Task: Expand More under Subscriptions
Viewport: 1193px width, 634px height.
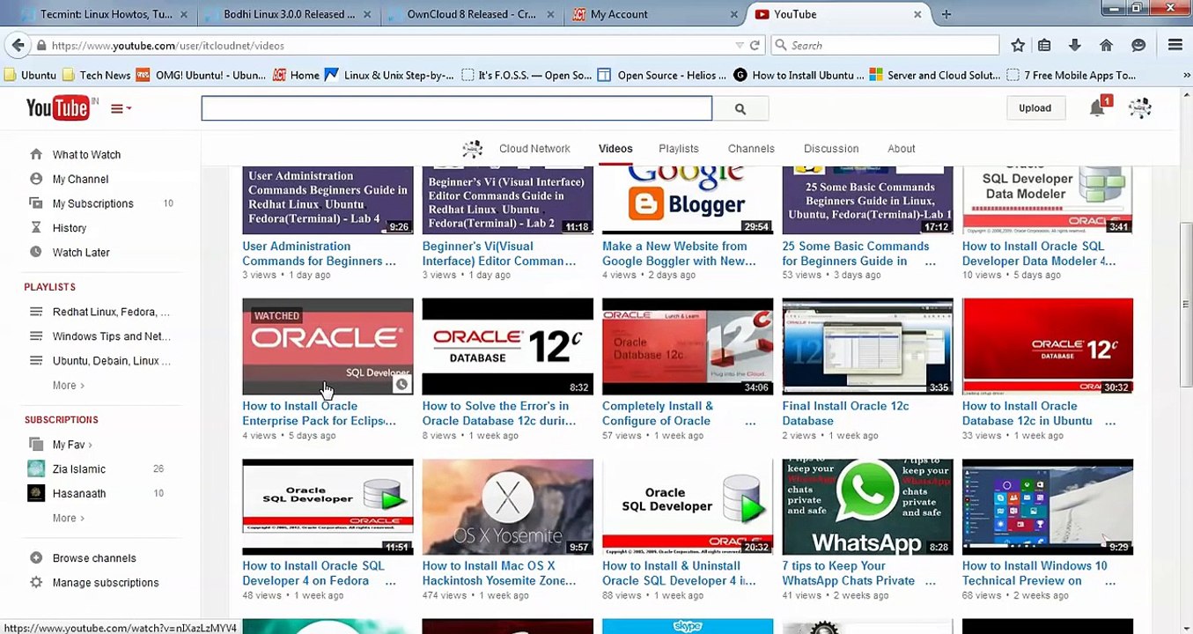Action: [x=68, y=519]
